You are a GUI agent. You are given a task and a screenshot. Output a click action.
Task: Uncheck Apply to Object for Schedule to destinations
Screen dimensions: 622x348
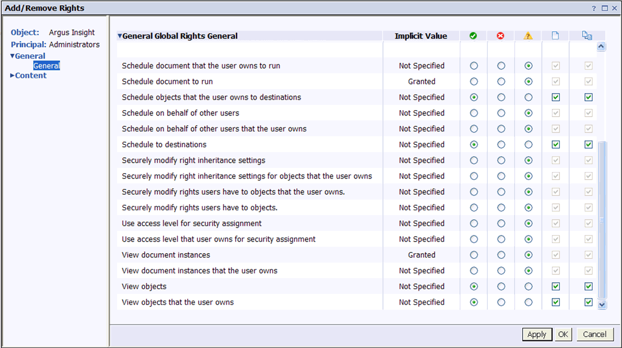tap(555, 145)
